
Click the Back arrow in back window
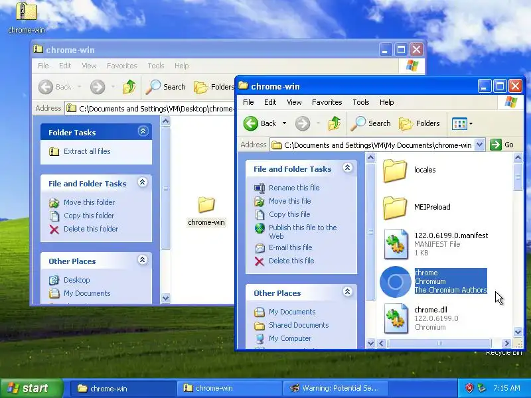click(46, 87)
